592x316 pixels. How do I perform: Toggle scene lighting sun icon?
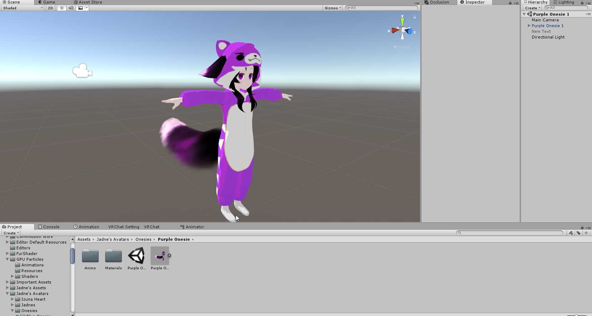click(62, 8)
